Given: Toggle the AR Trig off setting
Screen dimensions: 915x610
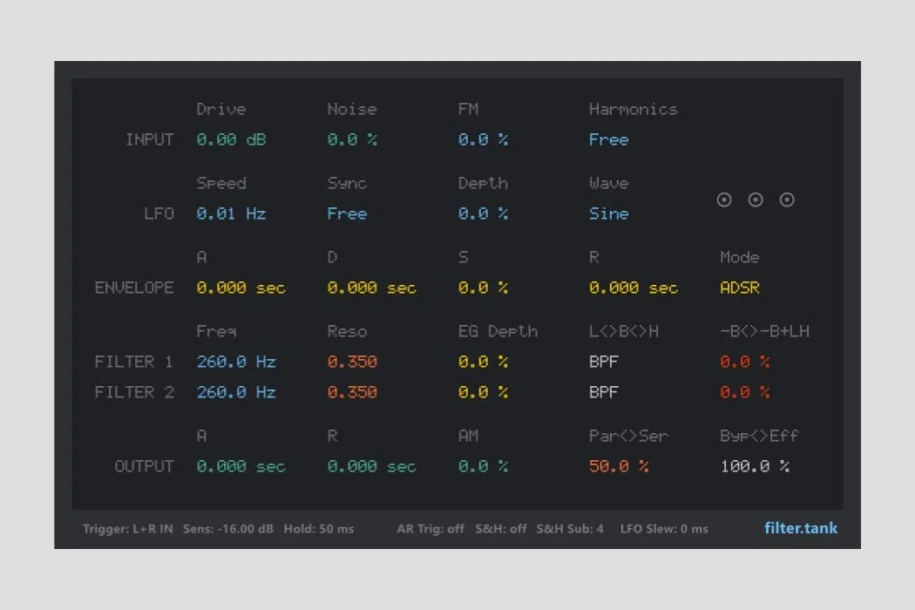Looking at the screenshot, I should 430,529.
